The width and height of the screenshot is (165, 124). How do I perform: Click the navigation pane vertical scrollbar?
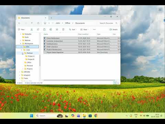click(x=40, y=61)
